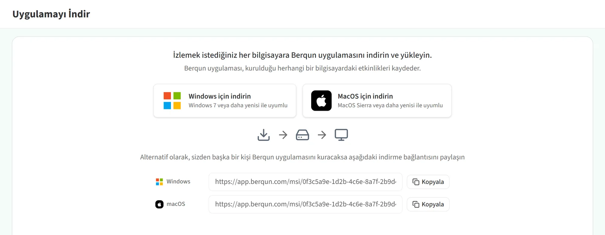Screen dimensions: 605x235
Task: Click the Apple logo in MacOS card
Action: (321, 100)
